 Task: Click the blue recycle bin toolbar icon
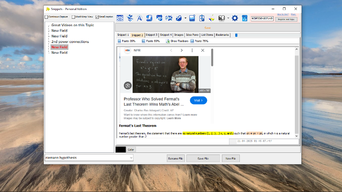[244, 18]
